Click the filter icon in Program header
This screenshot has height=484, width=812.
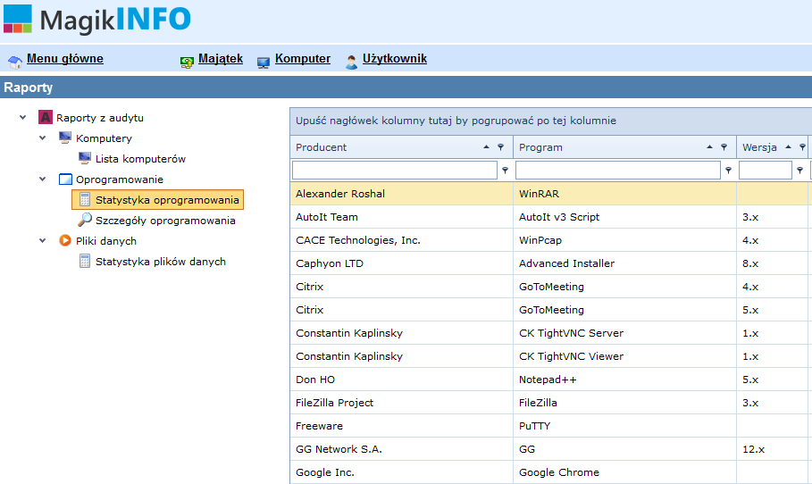tap(724, 147)
